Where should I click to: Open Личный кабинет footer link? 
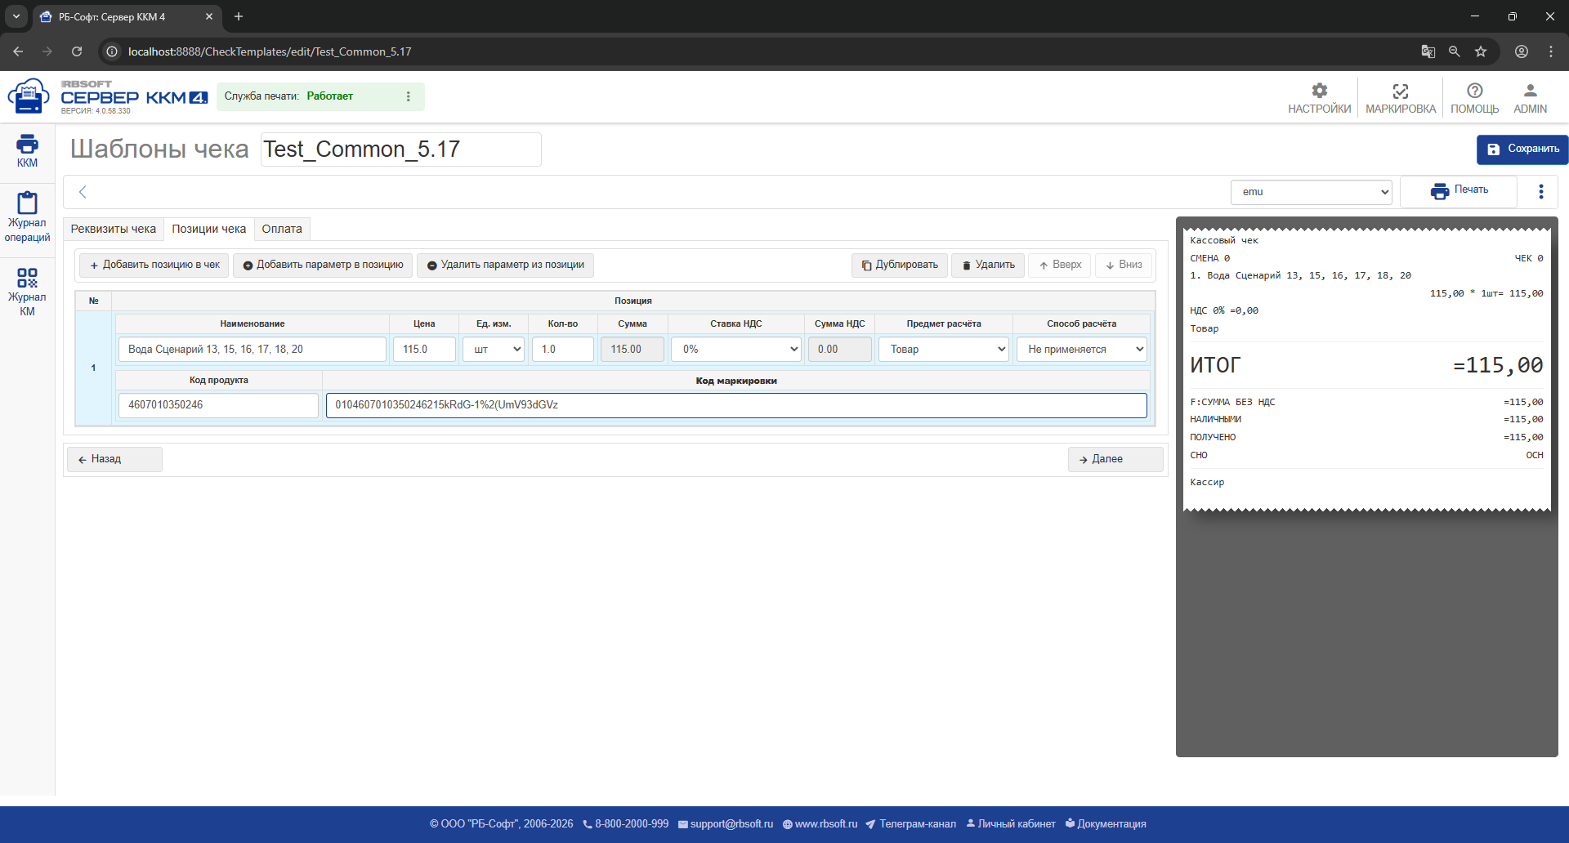(x=1011, y=824)
